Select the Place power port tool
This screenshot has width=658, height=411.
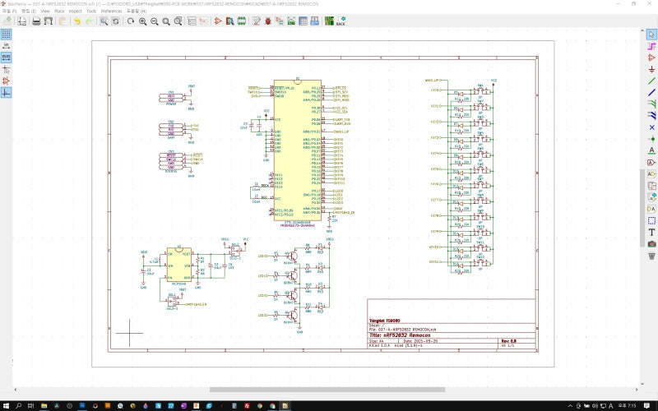click(651, 69)
